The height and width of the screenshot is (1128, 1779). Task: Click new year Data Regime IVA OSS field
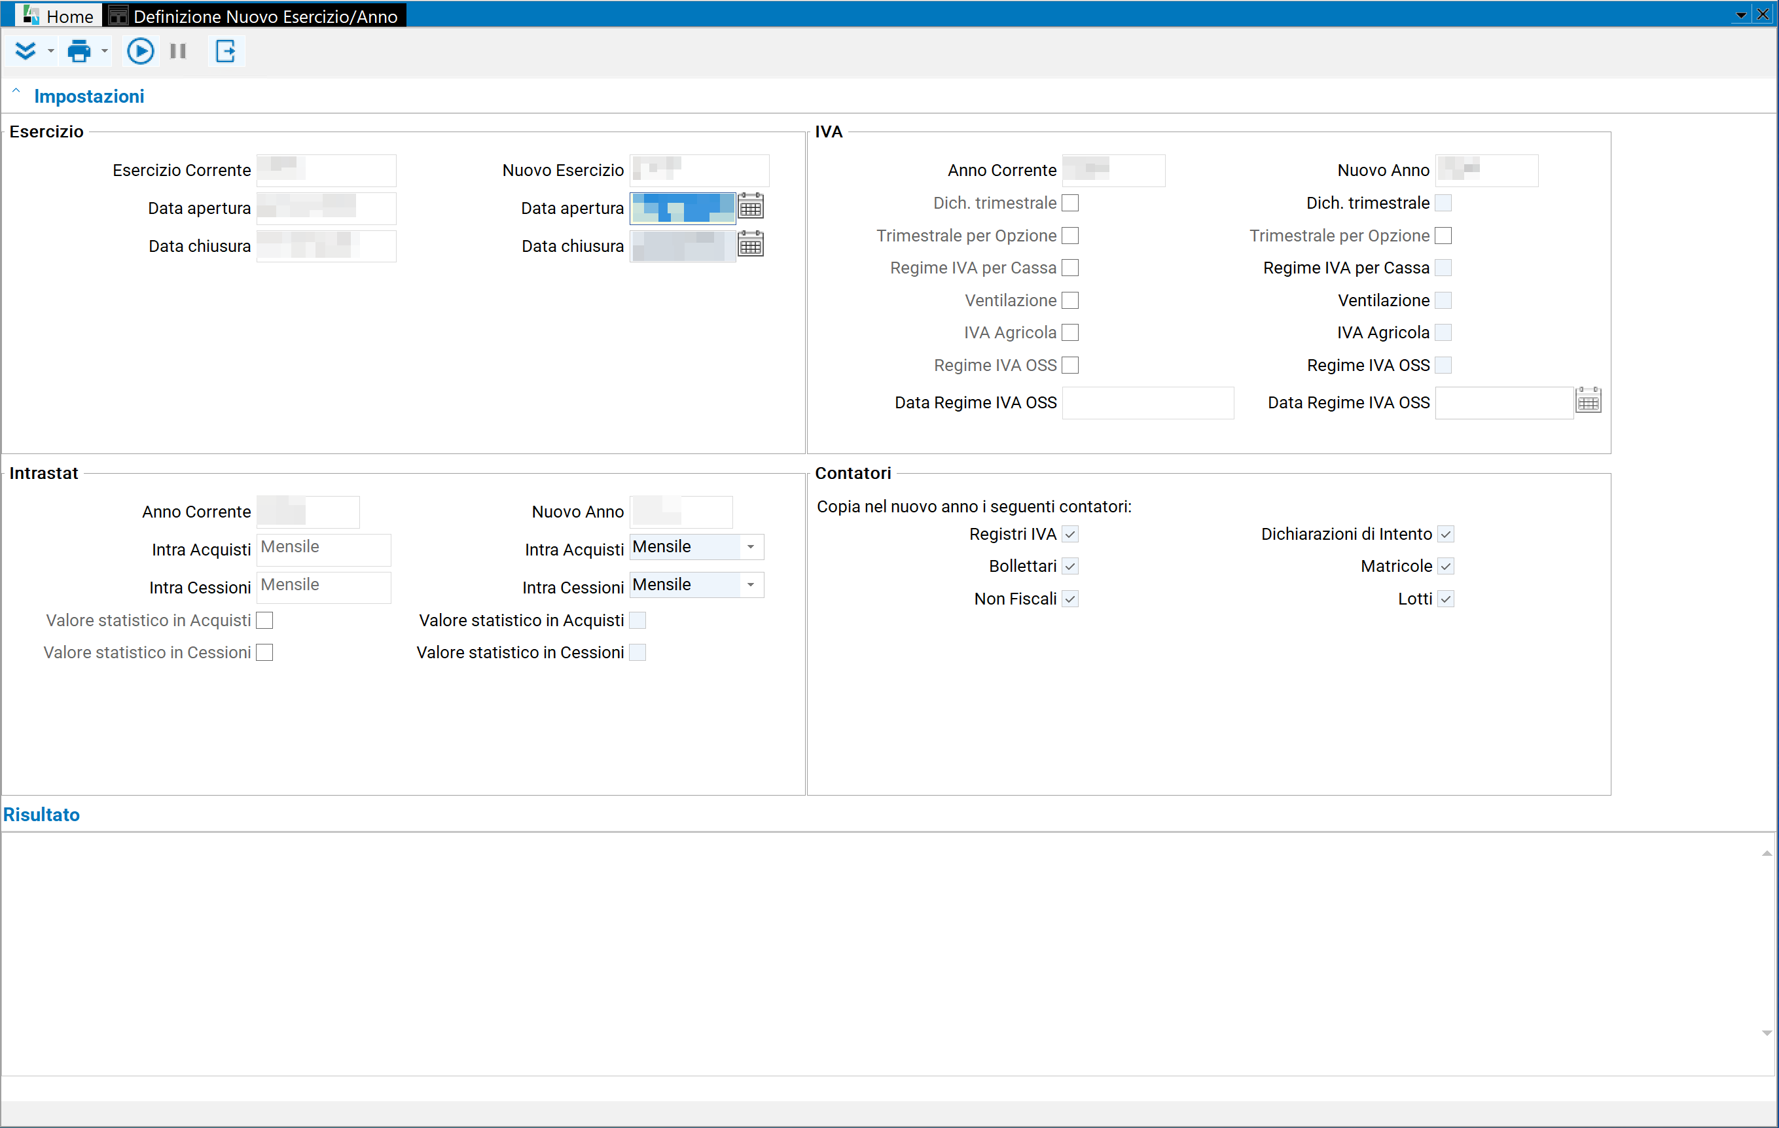click(1504, 402)
